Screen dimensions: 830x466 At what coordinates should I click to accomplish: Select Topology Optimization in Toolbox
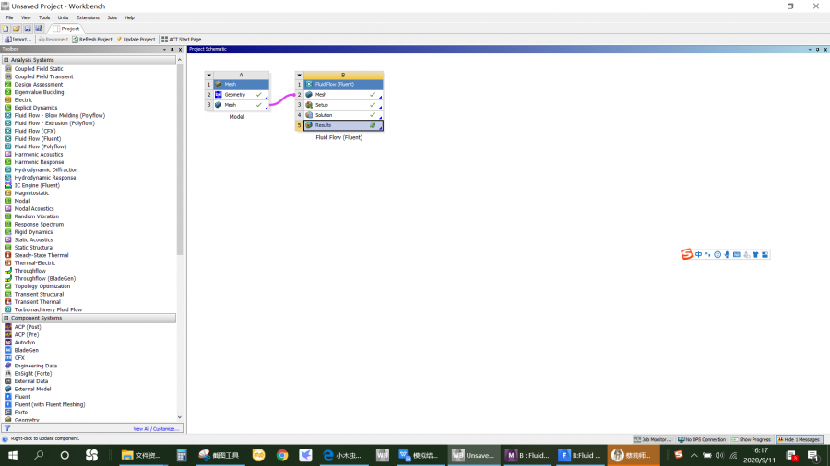[42, 286]
